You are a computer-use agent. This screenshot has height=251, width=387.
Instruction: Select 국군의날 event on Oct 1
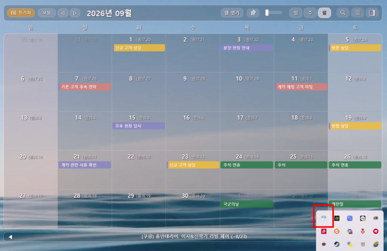pyautogui.click(x=247, y=204)
